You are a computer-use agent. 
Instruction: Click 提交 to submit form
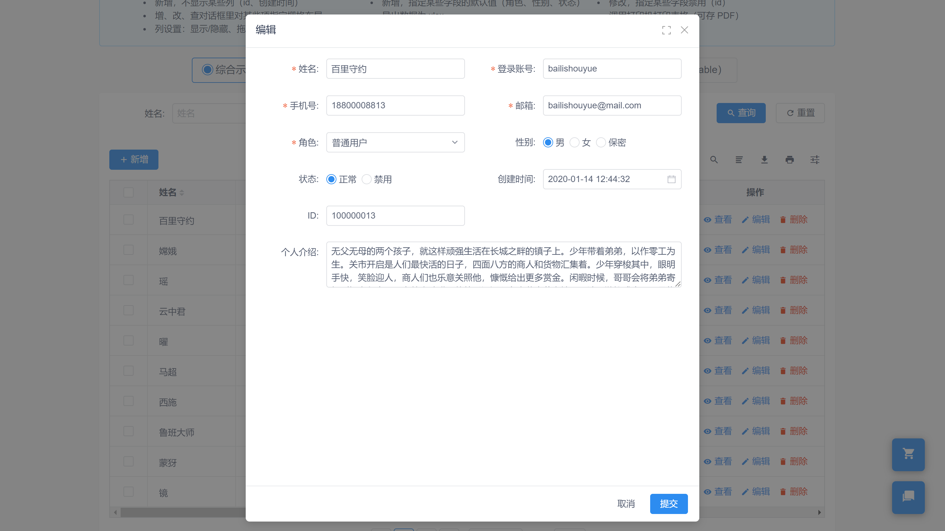click(669, 504)
